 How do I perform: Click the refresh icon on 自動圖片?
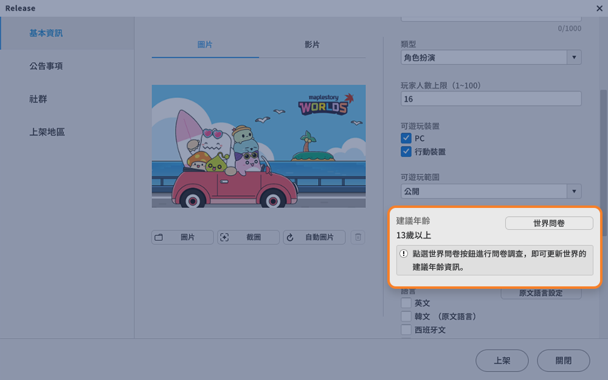click(290, 237)
